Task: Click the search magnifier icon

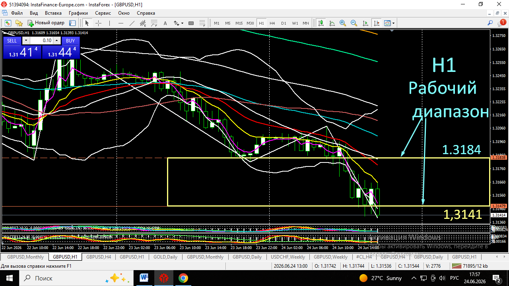Action: click(x=490, y=23)
